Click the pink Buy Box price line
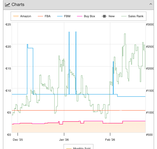The image size is (157, 149). tap(78, 122)
